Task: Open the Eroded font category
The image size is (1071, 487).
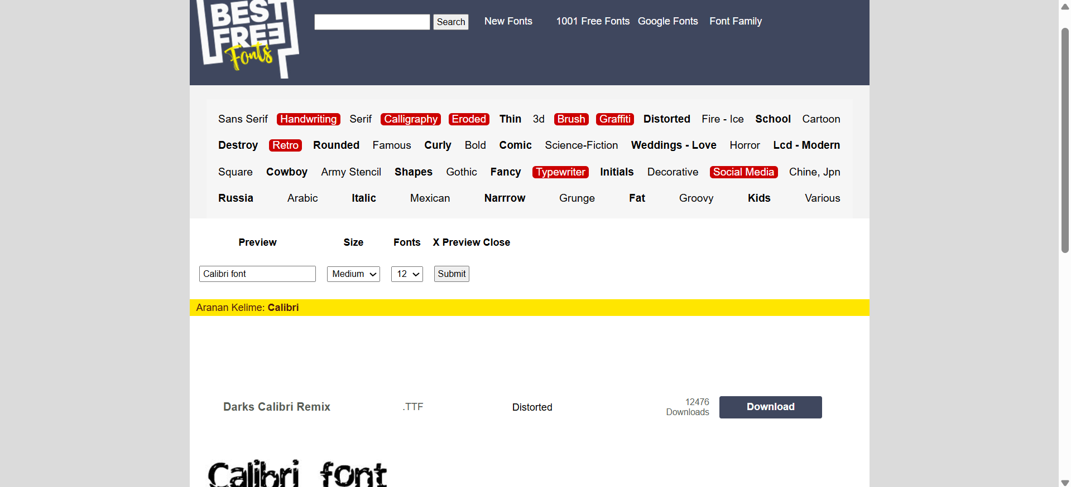Action: (469, 119)
